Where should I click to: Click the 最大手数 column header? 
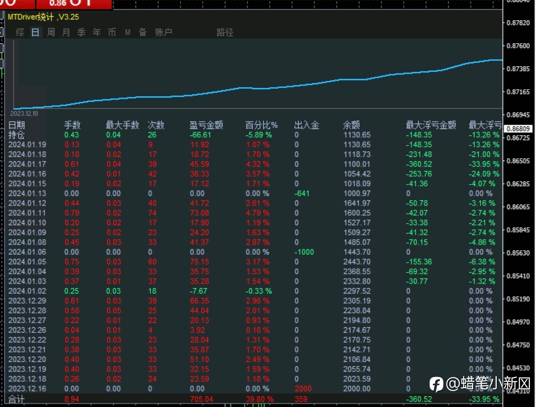[x=122, y=125]
